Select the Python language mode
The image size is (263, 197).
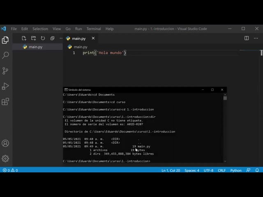(x=236, y=170)
